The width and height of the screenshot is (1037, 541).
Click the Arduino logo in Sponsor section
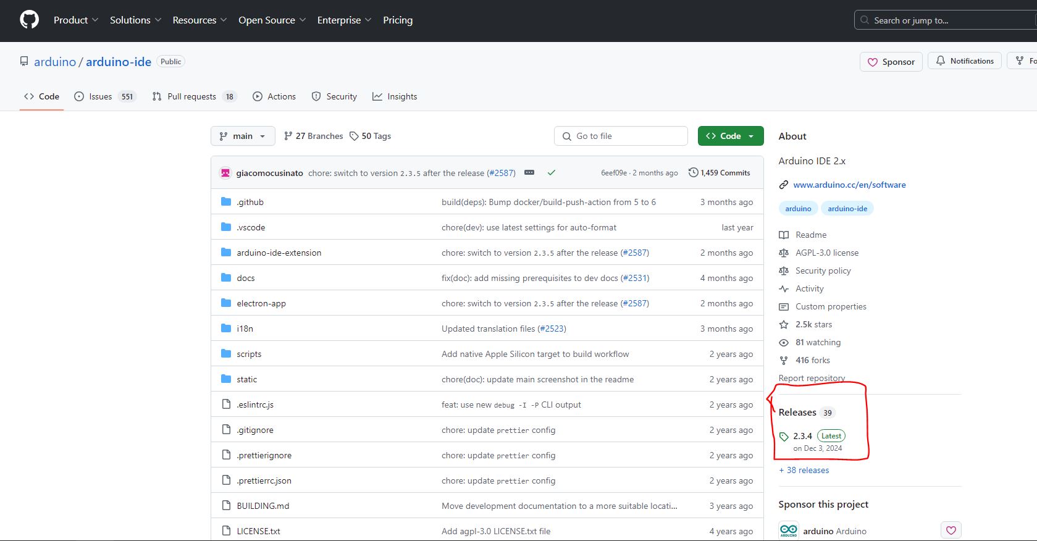click(x=789, y=531)
